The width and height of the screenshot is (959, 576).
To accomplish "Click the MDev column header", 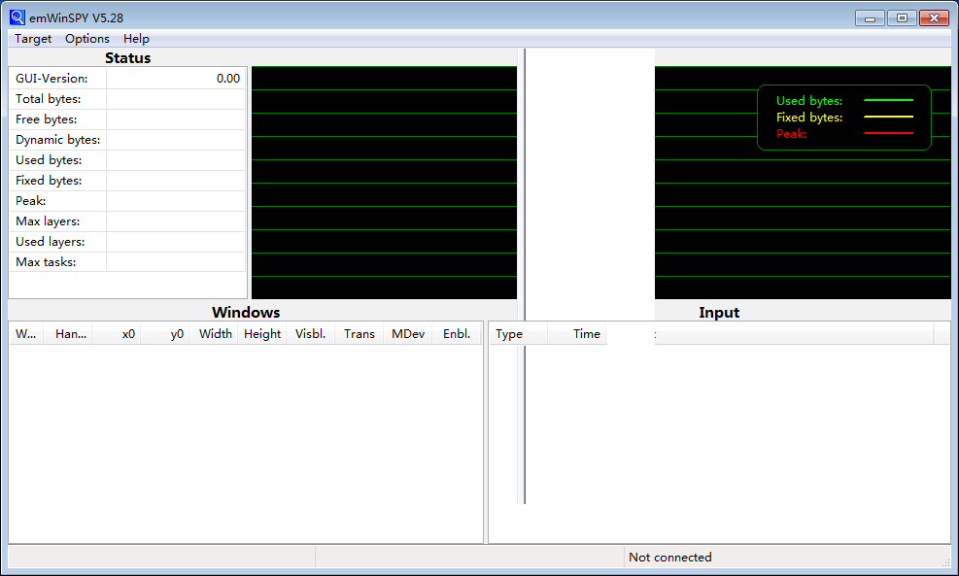I will pyautogui.click(x=408, y=334).
